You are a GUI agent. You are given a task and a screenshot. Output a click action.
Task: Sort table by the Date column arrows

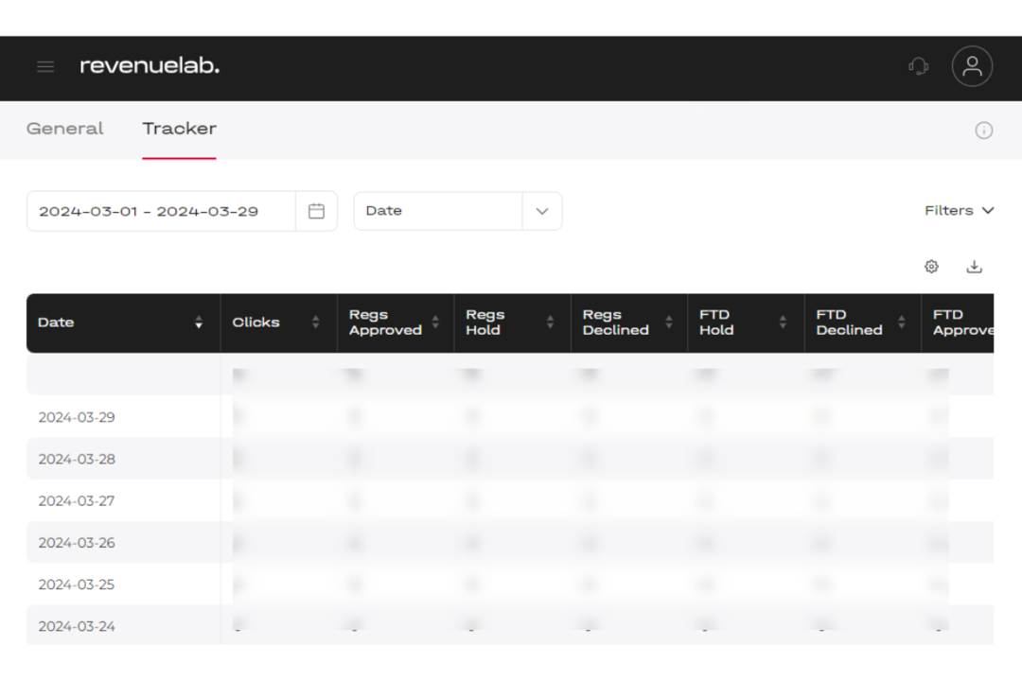click(199, 323)
